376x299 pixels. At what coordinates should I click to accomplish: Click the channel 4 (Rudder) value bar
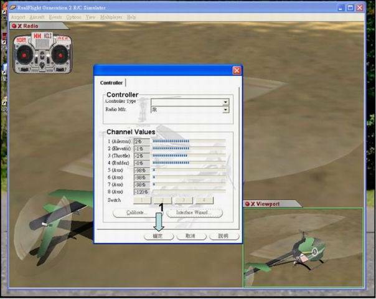189,163
